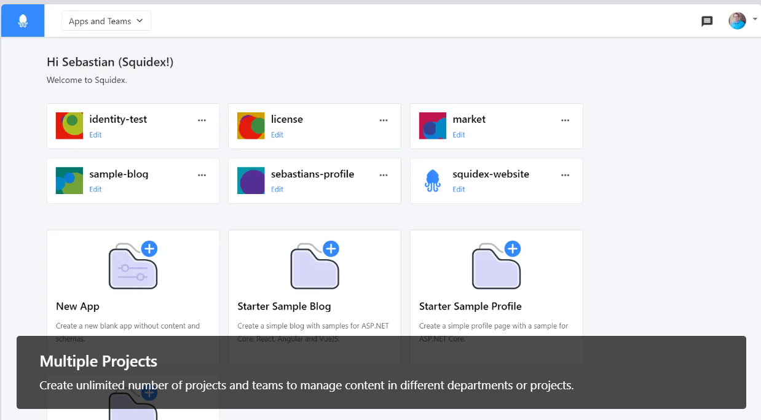Click the Squidex logo home icon
This screenshot has width=761, height=420.
tap(23, 21)
